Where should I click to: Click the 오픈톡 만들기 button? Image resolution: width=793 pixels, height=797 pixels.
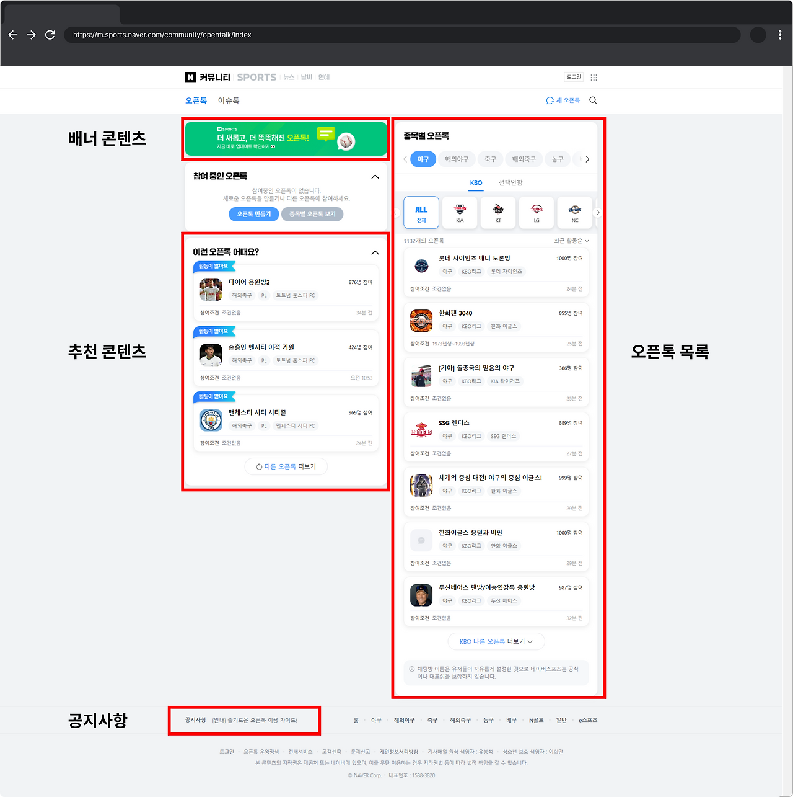point(254,214)
